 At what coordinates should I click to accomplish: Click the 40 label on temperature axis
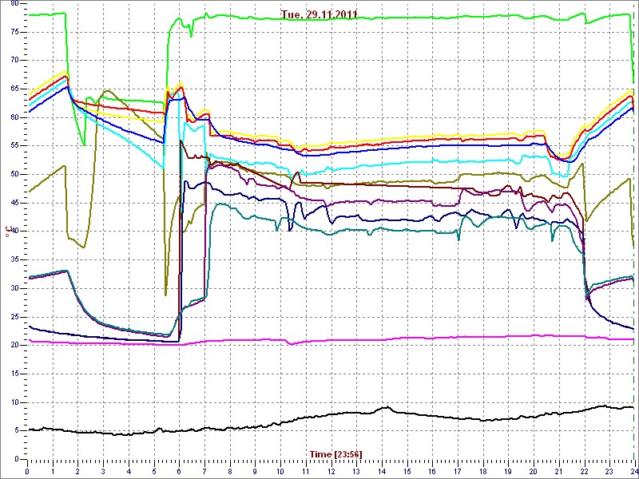14,232
